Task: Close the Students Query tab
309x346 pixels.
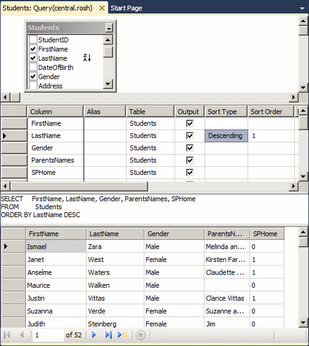Action: 102,8
